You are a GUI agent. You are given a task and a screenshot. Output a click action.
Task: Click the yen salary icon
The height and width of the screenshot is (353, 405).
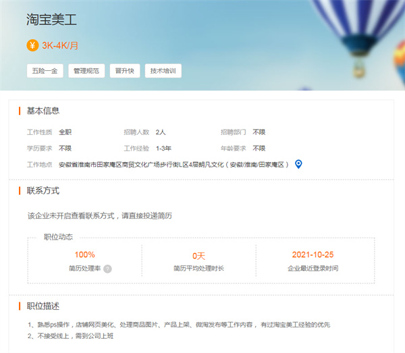point(32,45)
